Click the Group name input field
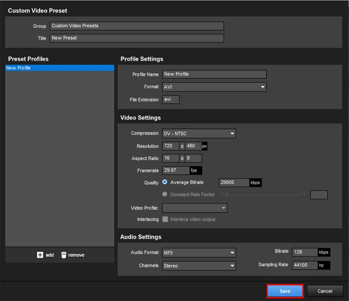This screenshot has width=349, height=301. coord(136,26)
